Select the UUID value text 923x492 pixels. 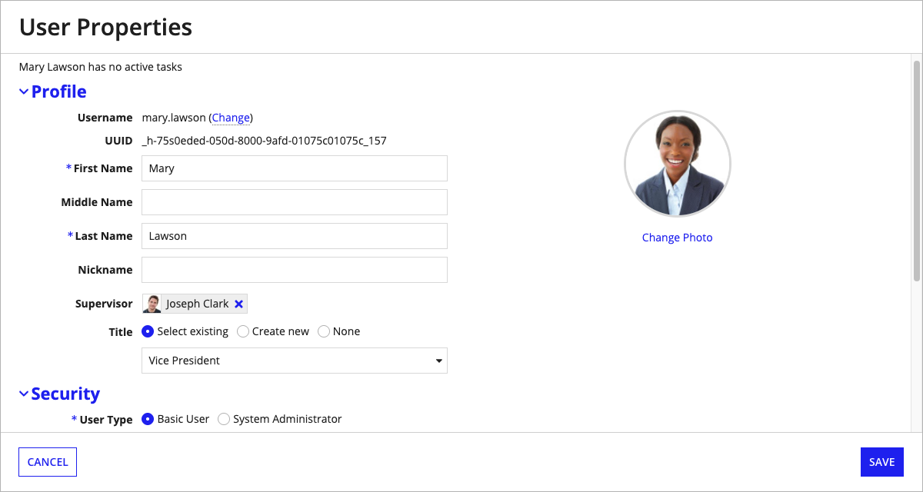click(x=265, y=141)
